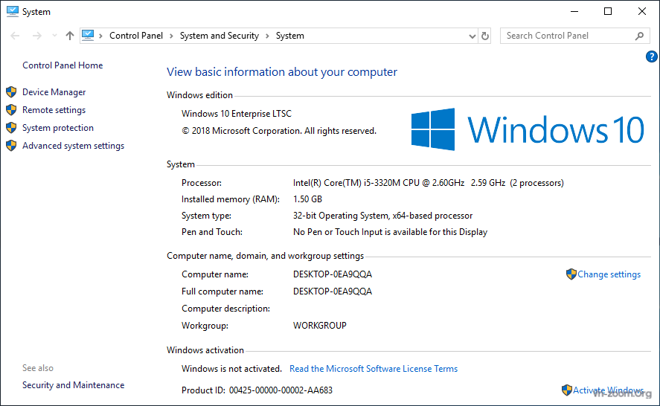This screenshot has height=406, width=660.
Task: Click the System window title bar icon
Action: [x=12, y=11]
